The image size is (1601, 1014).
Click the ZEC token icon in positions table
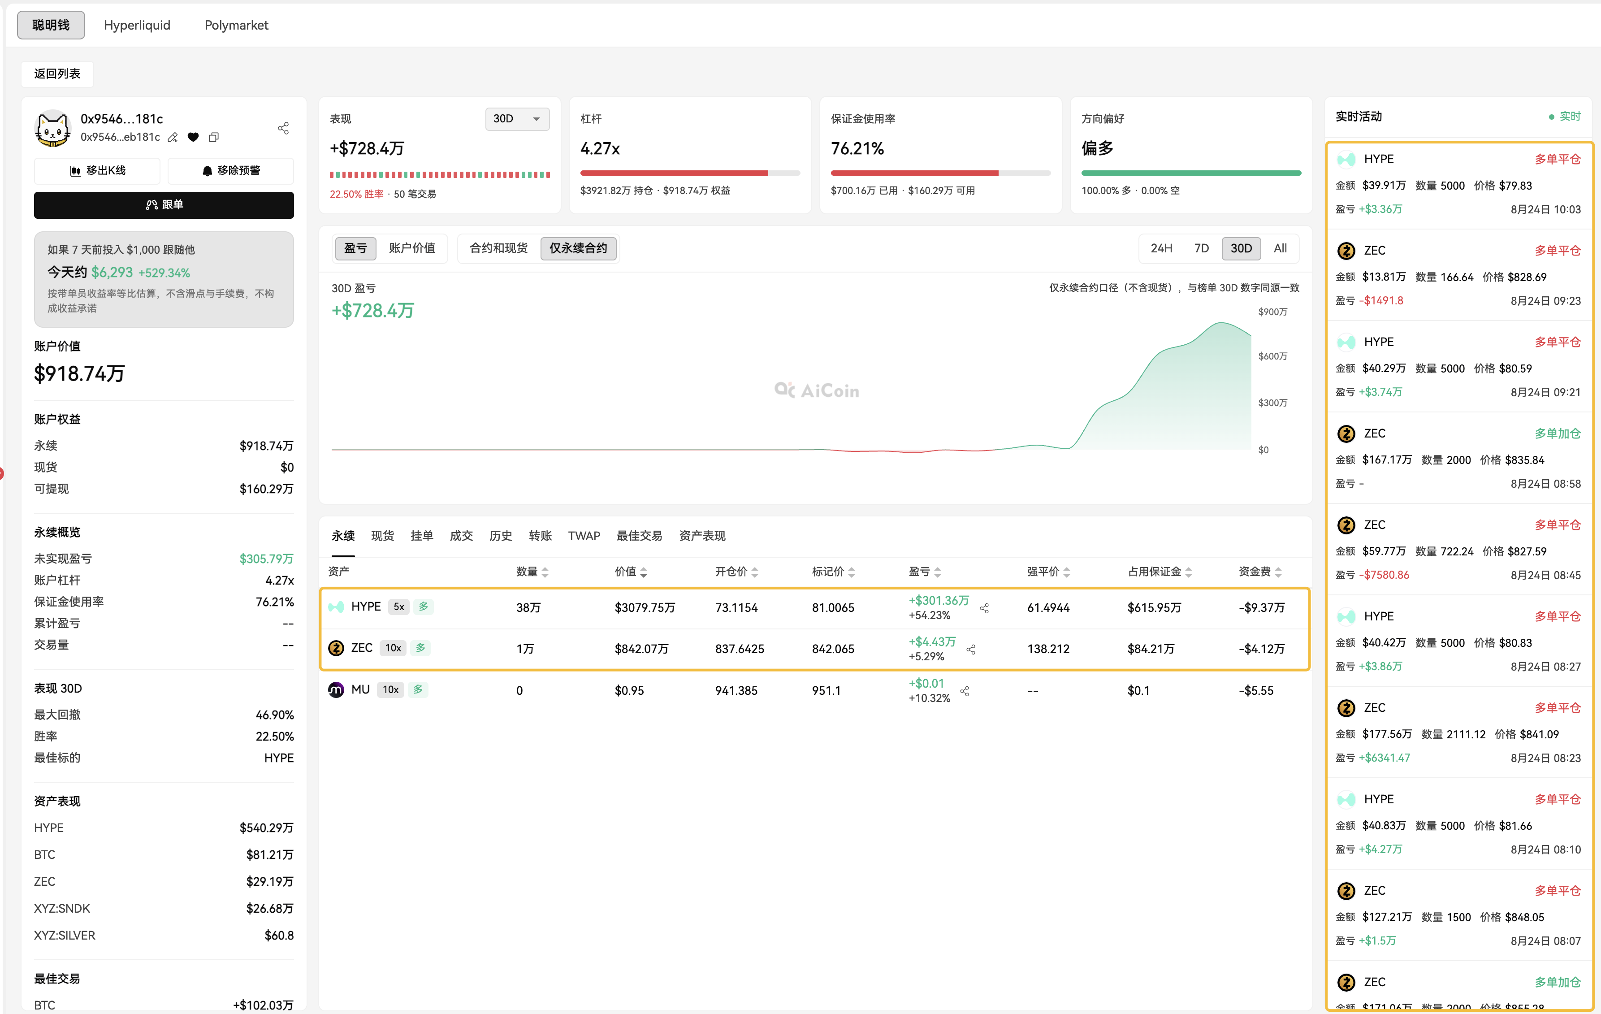[337, 648]
